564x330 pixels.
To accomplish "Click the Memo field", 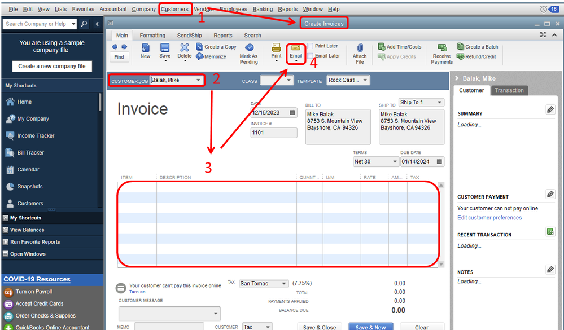I will tap(169, 327).
